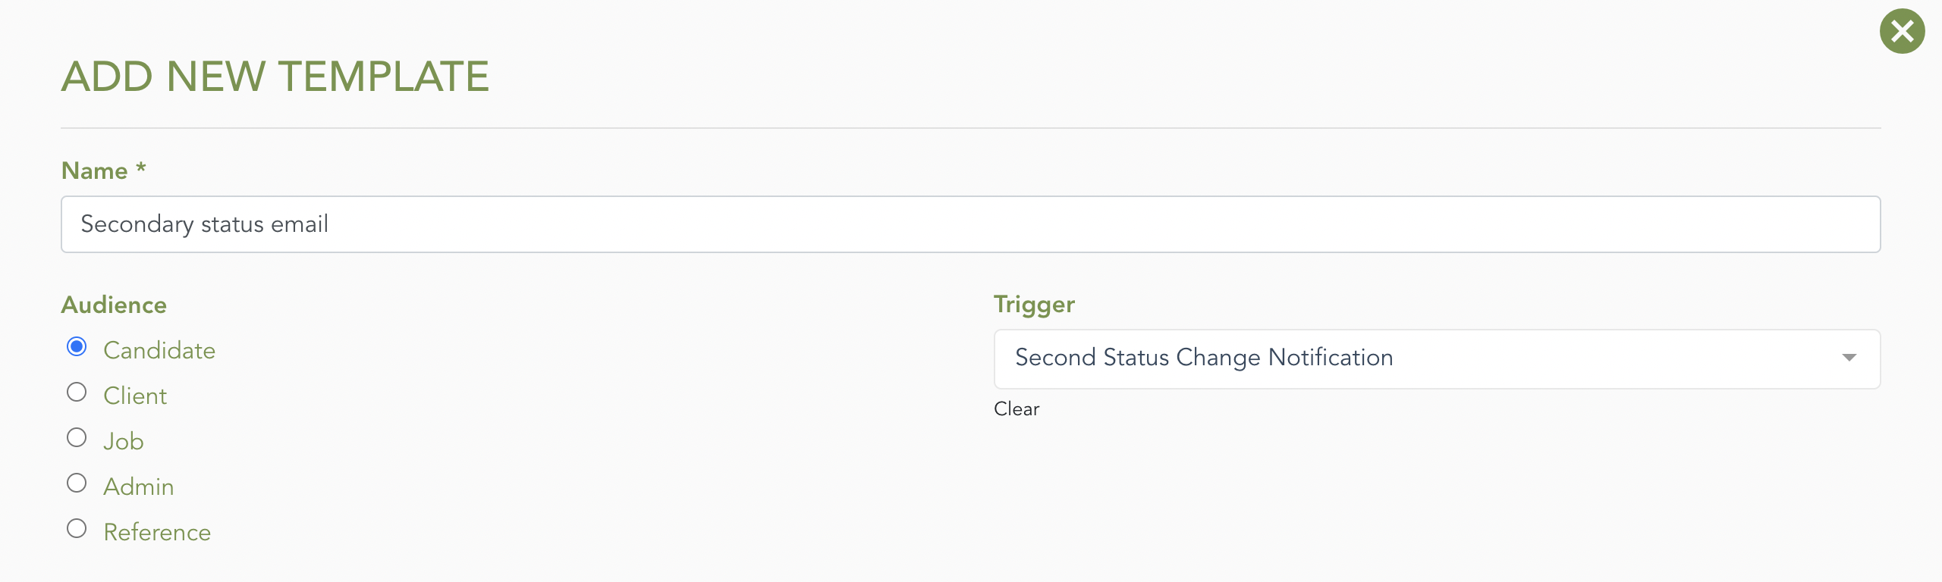The width and height of the screenshot is (1942, 582).
Task: Click the Name text input field
Action: [970, 224]
